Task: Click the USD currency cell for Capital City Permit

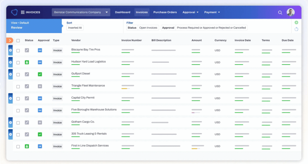Action: click(x=217, y=98)
